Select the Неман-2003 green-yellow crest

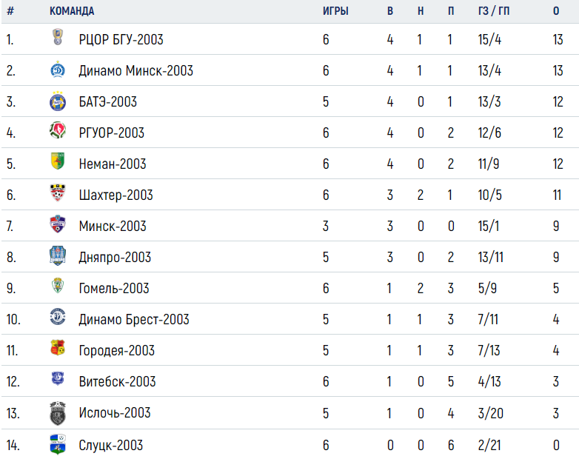pyautogui.click(x=58, y=161)
